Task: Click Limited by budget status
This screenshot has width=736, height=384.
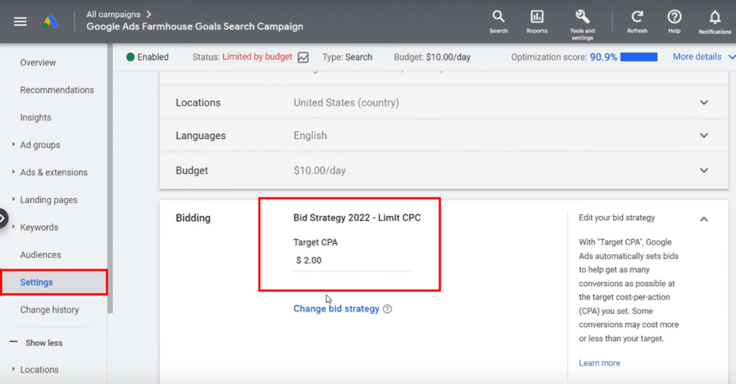Action: coord(257,57)
